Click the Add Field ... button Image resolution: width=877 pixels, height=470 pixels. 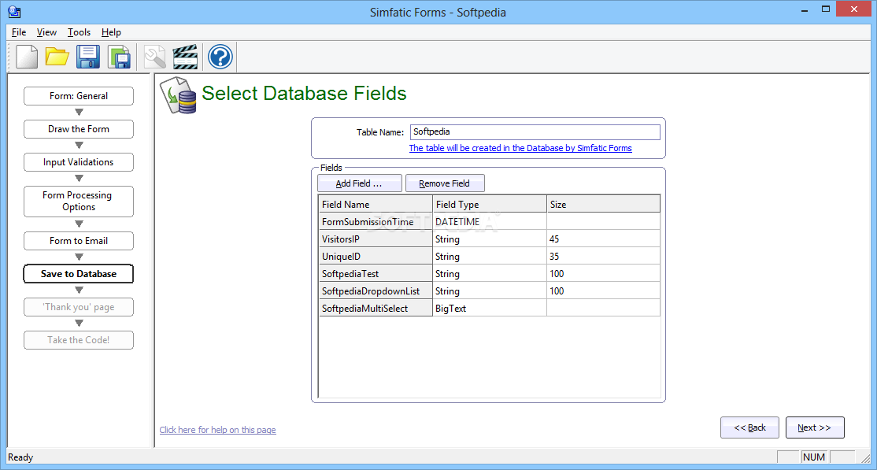[x=360, y=183]
